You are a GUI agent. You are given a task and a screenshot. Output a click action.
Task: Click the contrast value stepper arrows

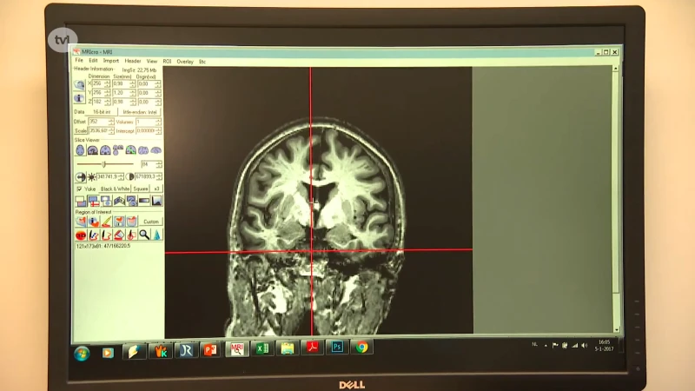point(159,177)
